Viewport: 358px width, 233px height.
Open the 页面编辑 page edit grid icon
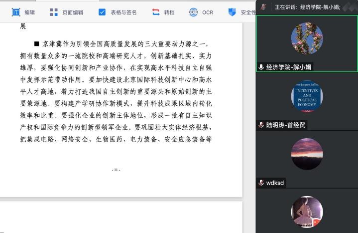(54, 12)
